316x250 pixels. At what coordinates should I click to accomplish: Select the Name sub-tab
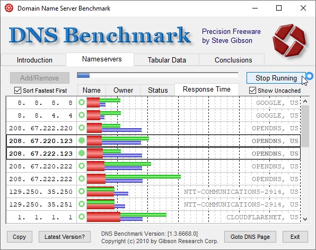point(92,90)
